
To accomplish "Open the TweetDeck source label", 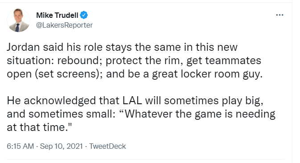I will tap(107, 146).
